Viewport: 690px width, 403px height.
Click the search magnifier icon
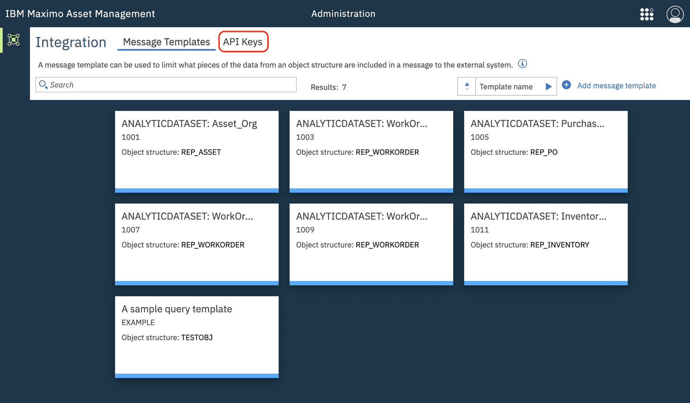(x=43, y=84)
